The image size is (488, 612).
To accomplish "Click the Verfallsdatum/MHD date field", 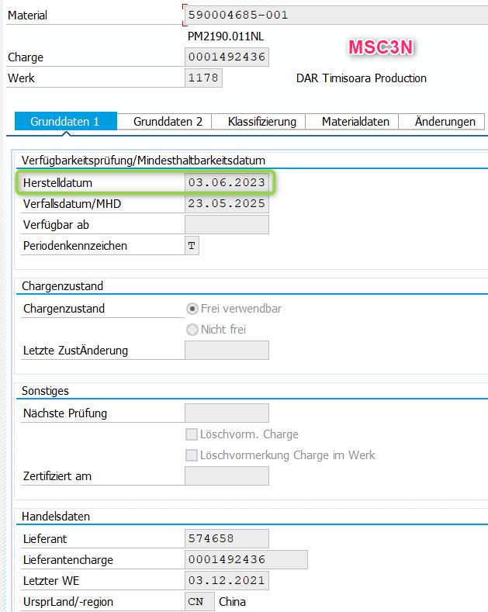I will 227,204.
